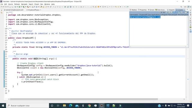The width and height of the screenshot is (192, 108).
Task: Open the Console view menu dropdown
Action: coord(188,12)
